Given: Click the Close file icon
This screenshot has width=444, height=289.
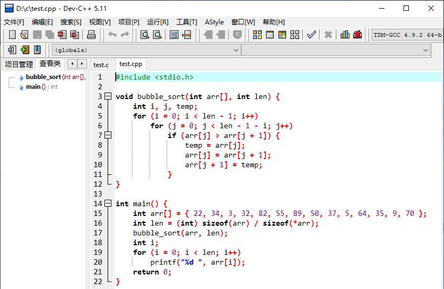Looking at the screenshot, I should click(62, 35).
